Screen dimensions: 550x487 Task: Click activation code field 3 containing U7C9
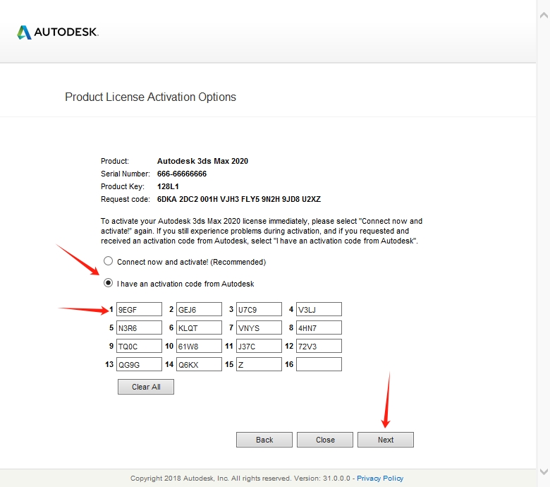click(x=259, y=309)
